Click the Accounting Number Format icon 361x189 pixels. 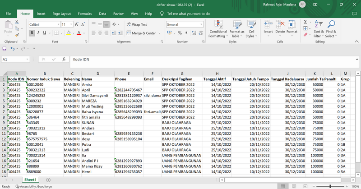170,33
